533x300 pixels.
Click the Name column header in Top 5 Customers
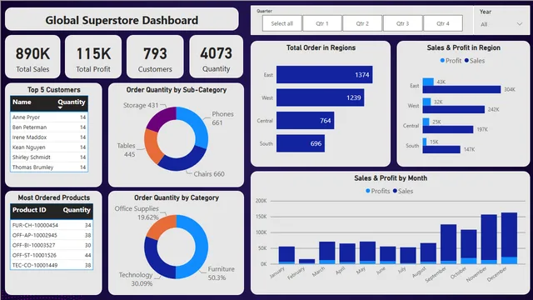[22, 102]
